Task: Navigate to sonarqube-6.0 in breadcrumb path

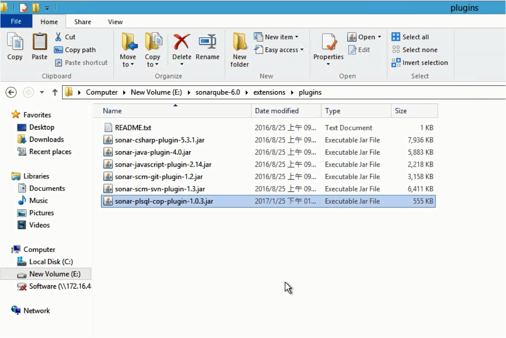Action: click(218, 93)
